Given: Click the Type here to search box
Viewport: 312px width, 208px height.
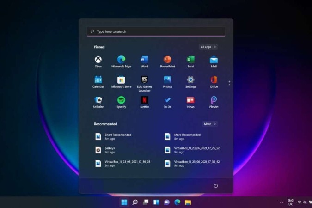Looking at the screenshot, I should pyautogui.click(x=156, y=31).
